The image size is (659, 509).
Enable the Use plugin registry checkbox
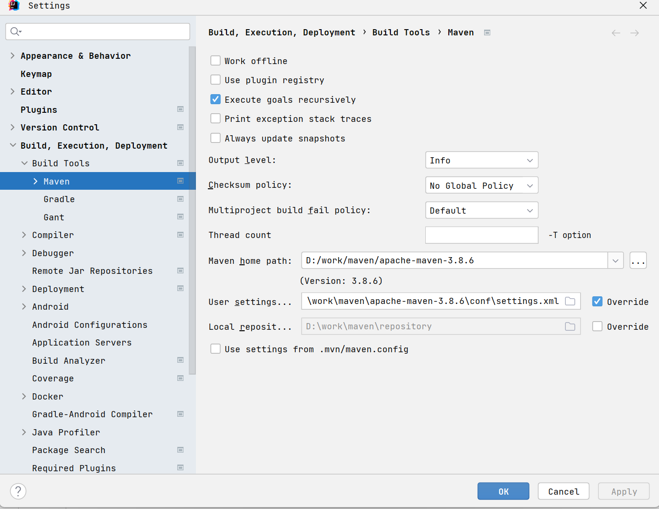pos(216,80)
